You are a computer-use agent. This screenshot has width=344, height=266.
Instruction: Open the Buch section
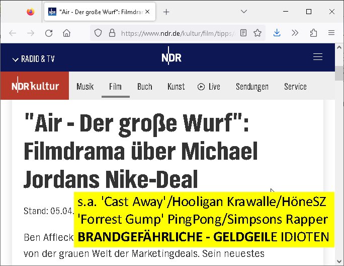tap(144, 87)
